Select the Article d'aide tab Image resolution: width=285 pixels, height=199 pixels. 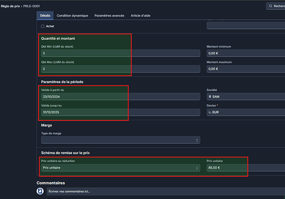tap(143, 16)
